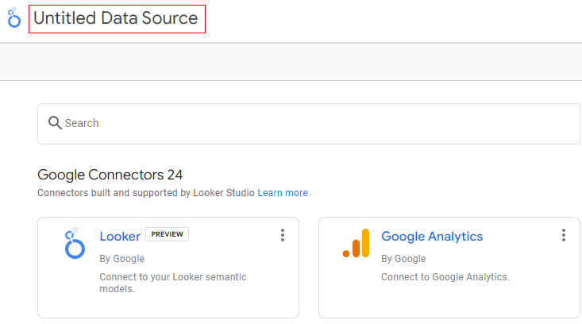Image resolution: width=582 pixels, height=324 pixels.
Task: Click the PREVIEW badge on Looker
Action: click(167, 234)
